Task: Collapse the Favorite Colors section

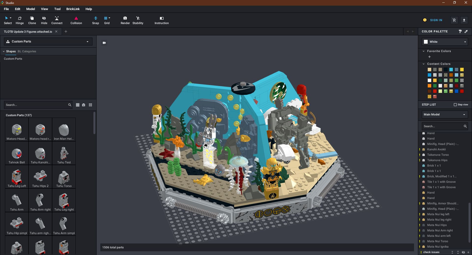Action: point(424,51)
